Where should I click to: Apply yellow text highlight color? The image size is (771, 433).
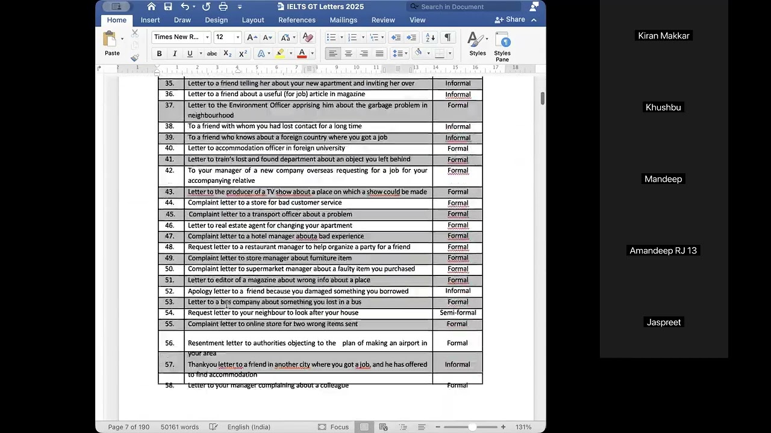tap(280, 54)
